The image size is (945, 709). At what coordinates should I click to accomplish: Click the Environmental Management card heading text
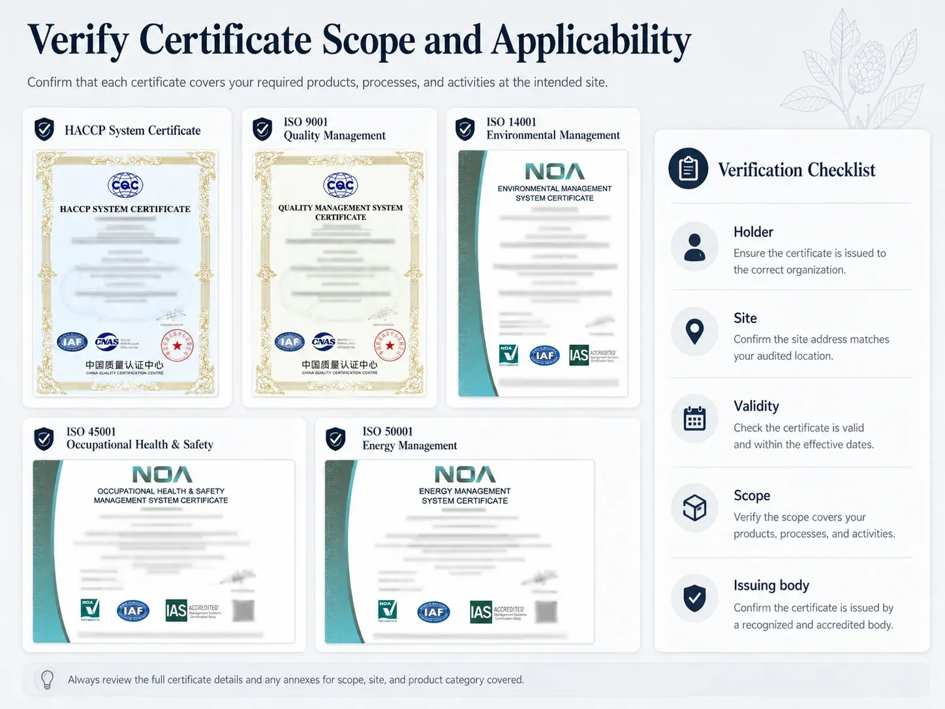coord(553,135)
